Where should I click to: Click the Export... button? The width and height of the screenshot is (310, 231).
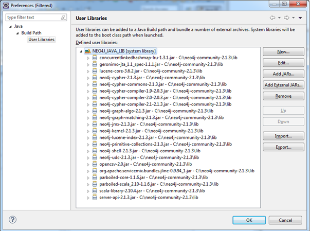click(283, 147)
